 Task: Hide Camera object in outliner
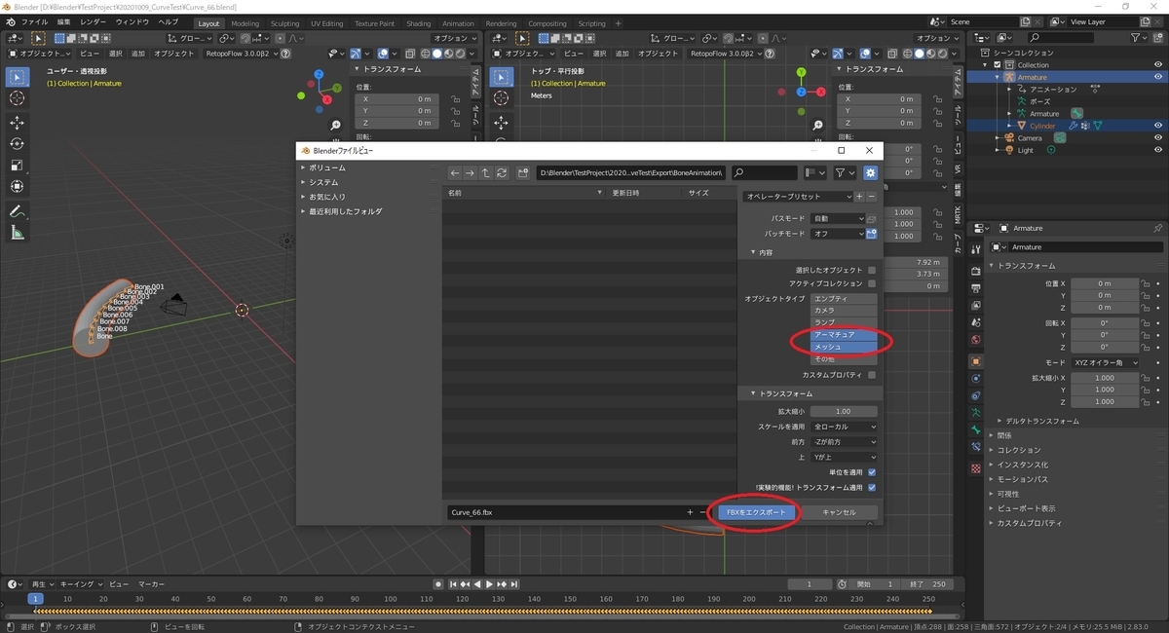click(x=1158, y=138)
